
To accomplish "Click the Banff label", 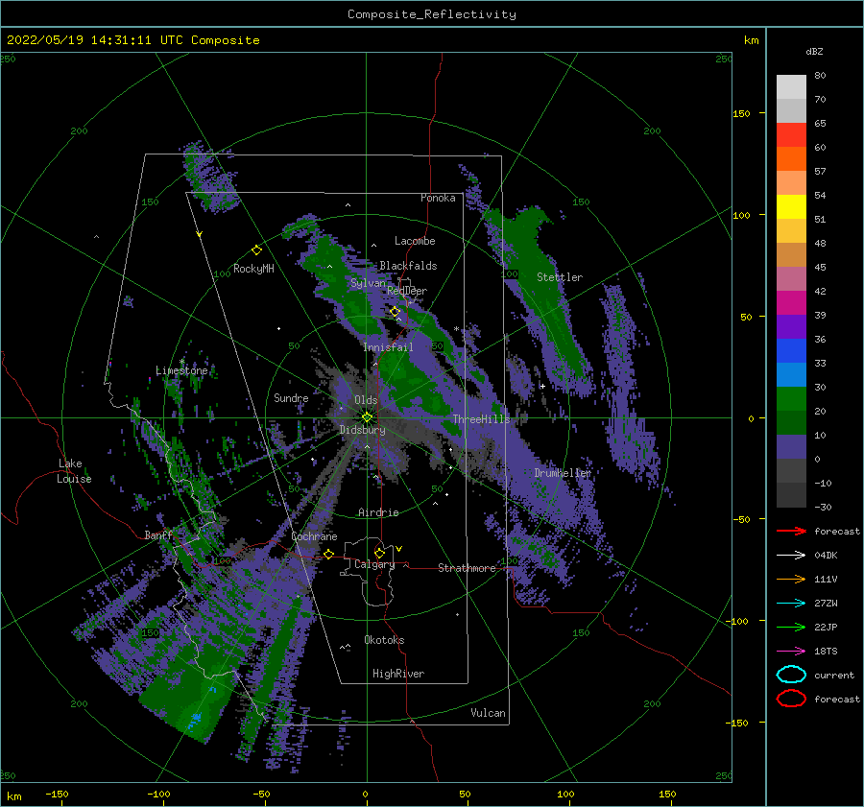I will [158, 534].
